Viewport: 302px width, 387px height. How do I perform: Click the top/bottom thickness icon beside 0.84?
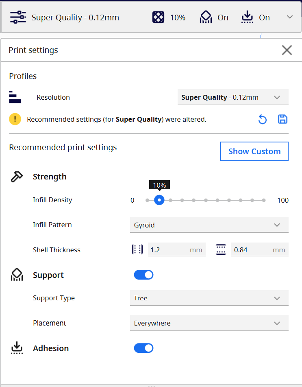[221, 249]
